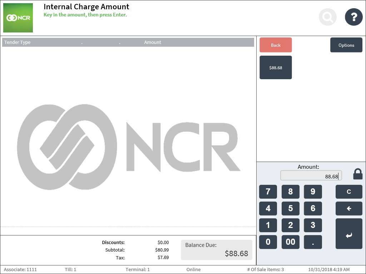
Task: Open the help question mark icon
Action: (353, 17)
